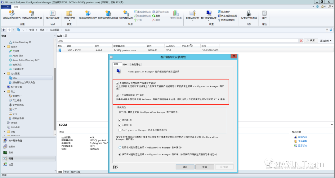This screenshot has width=335, height=178.
Task: Click the 设置安全作用域 padlock icon
Action: (x=249, y=13)
